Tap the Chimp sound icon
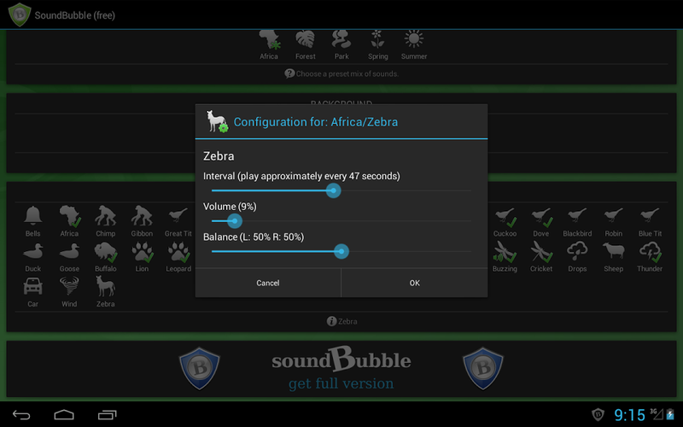 105,216
